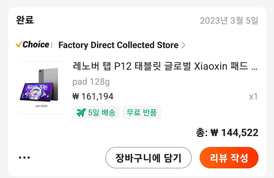
Task: Open Factory Direct Collected Store page
Action: (118, 45)
